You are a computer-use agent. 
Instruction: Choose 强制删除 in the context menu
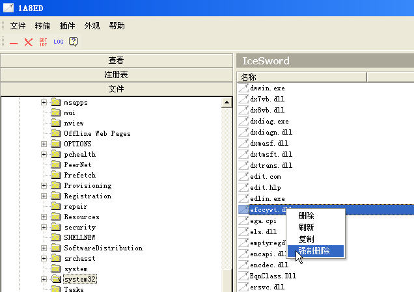(316, 251)
